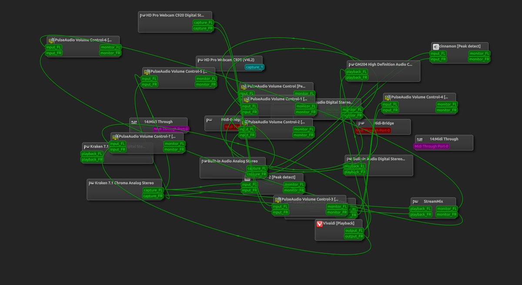Click the PulseAudio Volume Control-4 node icon
This screenshot has height=285, width=522.
point(387,97)
